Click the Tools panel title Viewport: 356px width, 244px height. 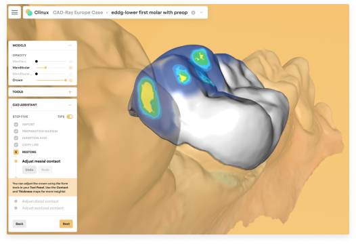click(18, 92)
